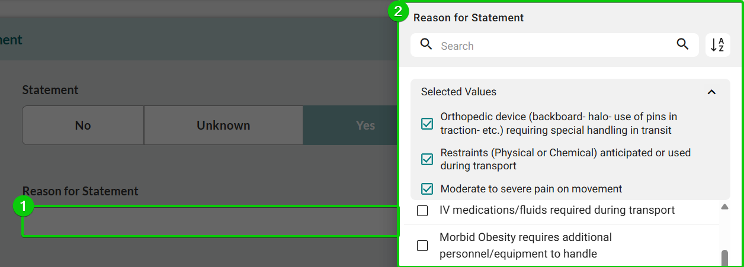Collapse the Selected Values section chevron
The width and height of the screenshot is (744, 267).
[x=711, y=92]
